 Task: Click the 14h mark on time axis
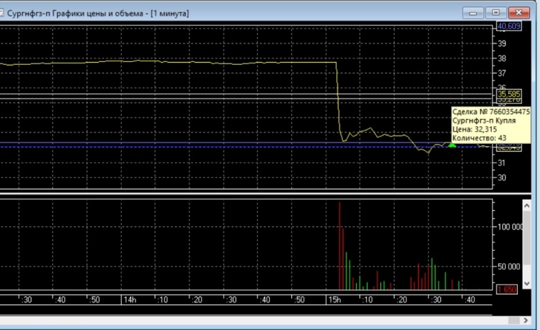pyautogui.click(x=128, y=300)
